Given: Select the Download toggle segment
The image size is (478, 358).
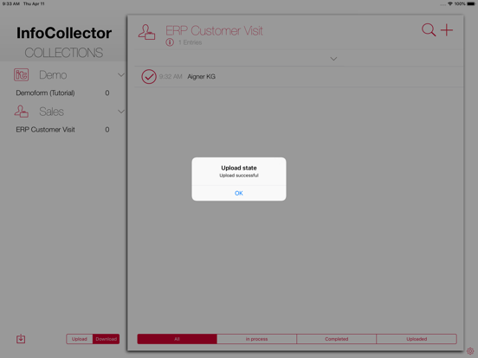Looking at the screenshot, I should pyautogui.click(x=107, y=339).
